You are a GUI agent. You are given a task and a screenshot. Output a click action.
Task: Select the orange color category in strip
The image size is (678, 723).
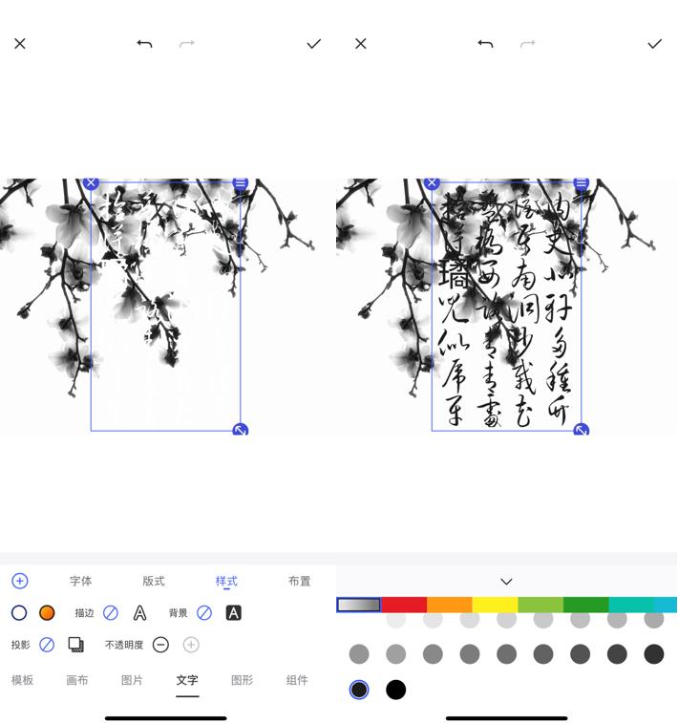tap(450, 605)
